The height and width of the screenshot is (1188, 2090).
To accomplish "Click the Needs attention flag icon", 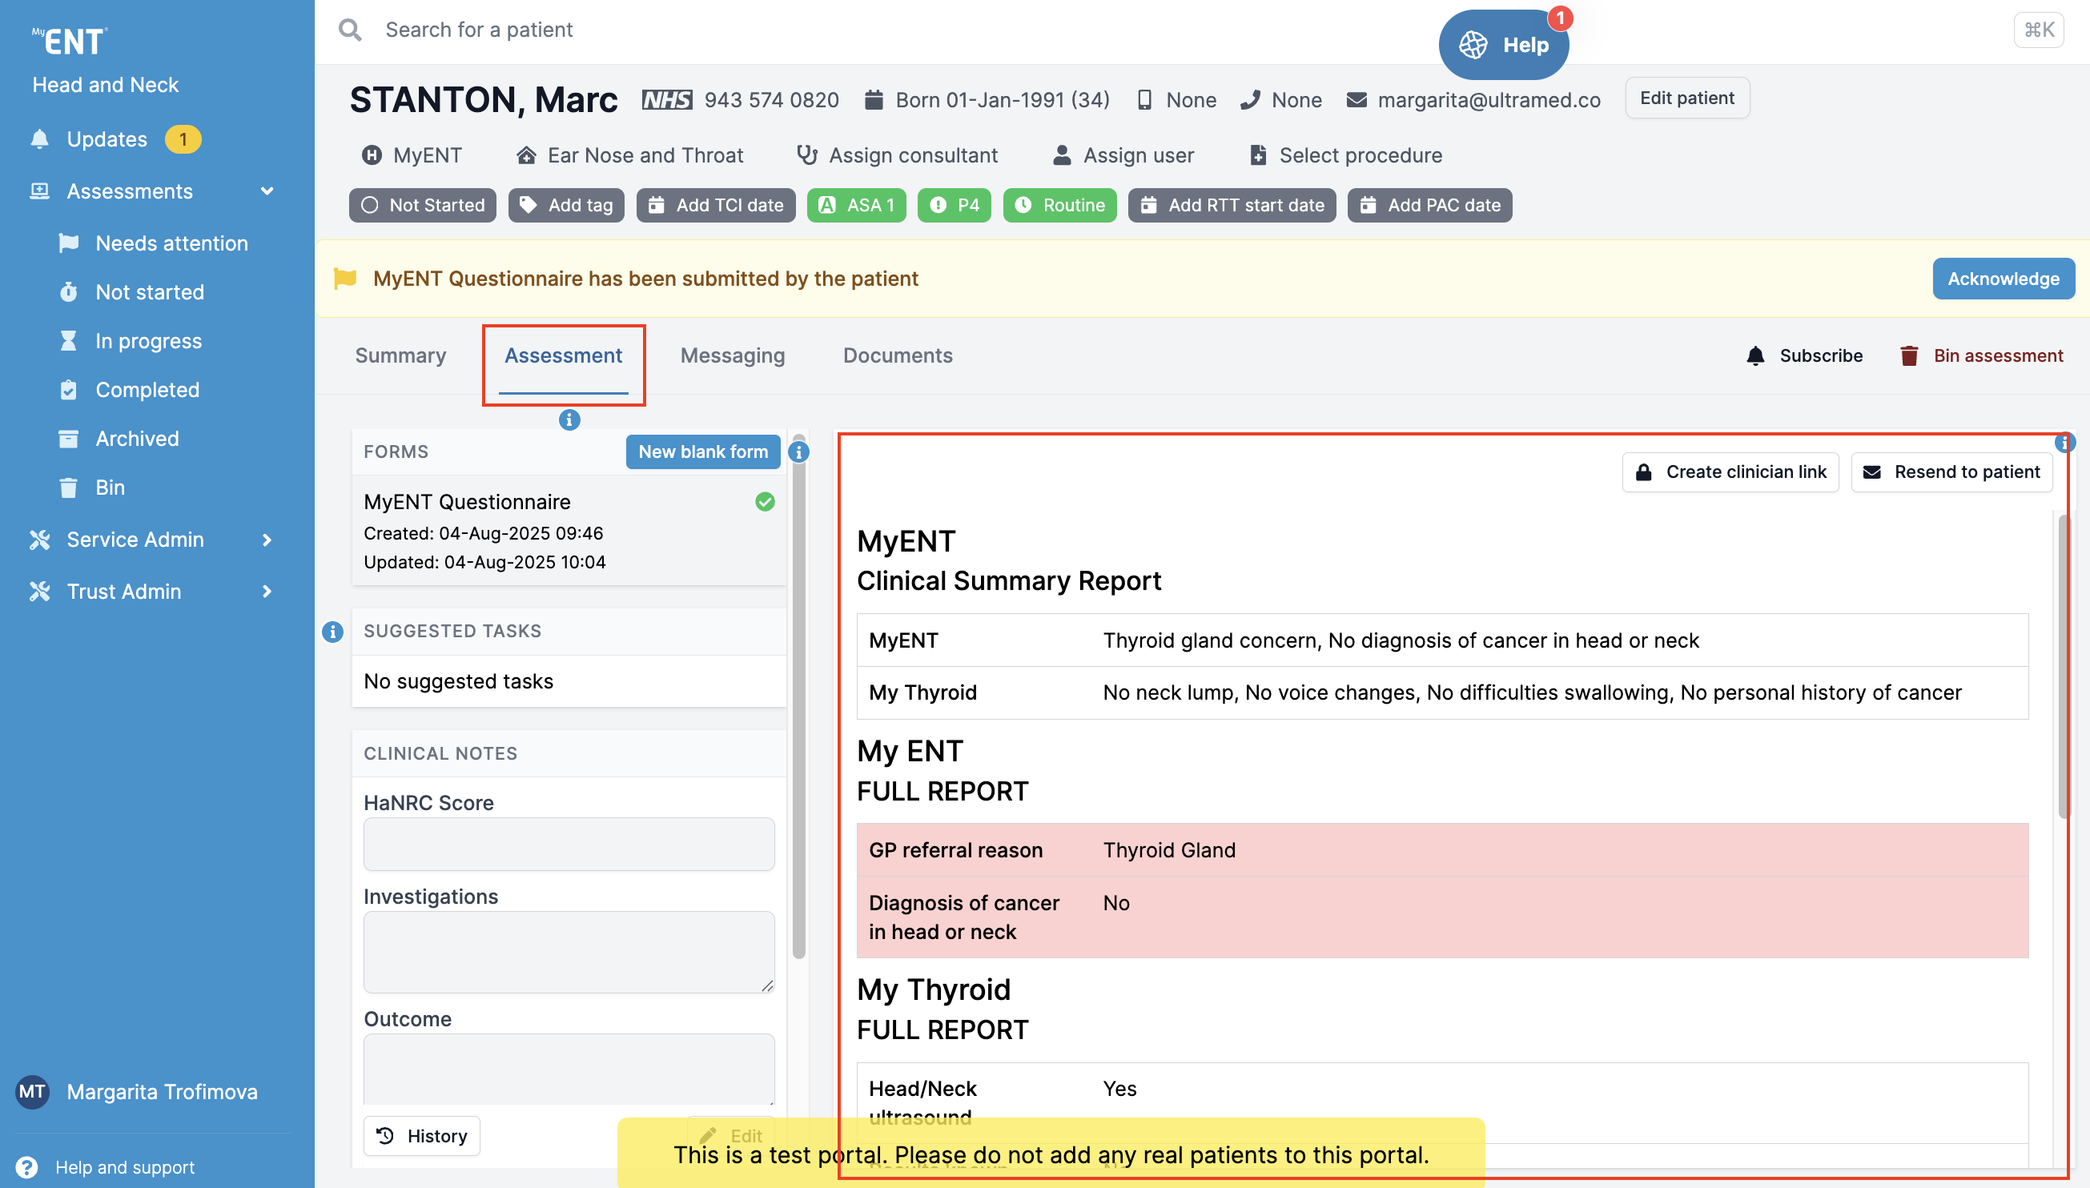I will (x=70, y=243).
